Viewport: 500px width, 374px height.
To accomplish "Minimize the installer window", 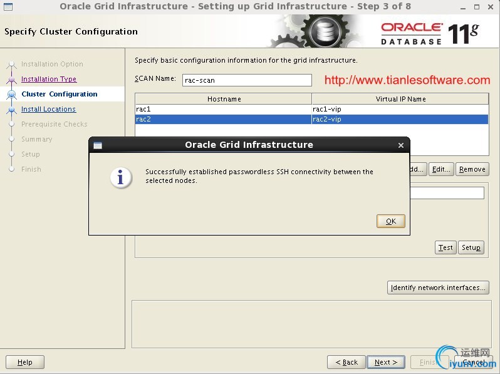I will tap(463, 7).
